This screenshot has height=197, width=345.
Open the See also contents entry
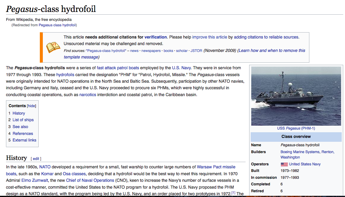pos(20,127)
